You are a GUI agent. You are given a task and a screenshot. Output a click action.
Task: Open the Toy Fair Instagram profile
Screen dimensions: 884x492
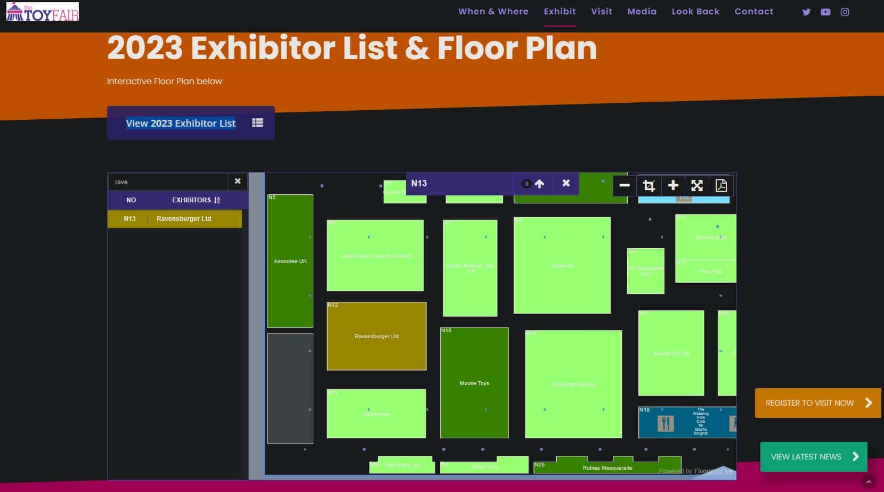(845, 12)
